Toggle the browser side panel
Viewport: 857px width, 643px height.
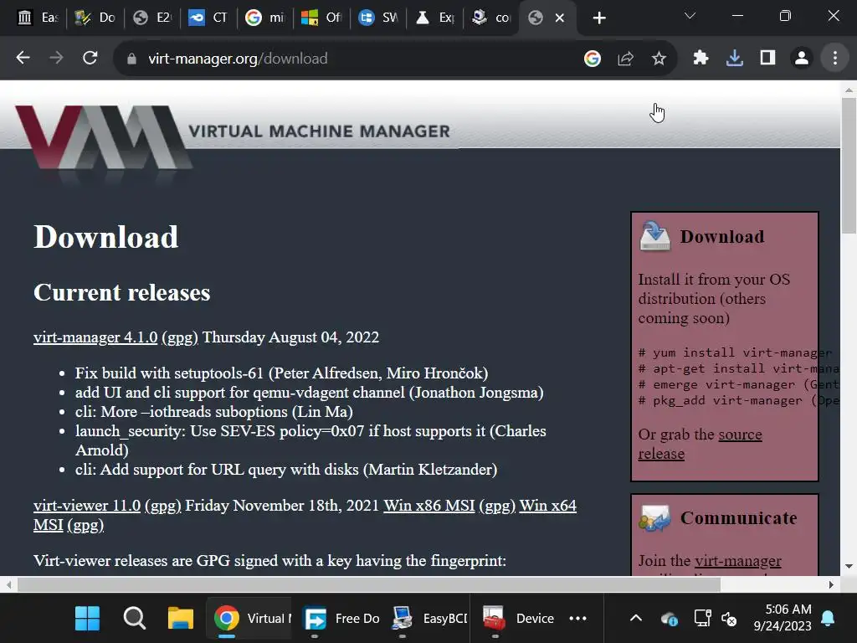click(x=768, y=58)
